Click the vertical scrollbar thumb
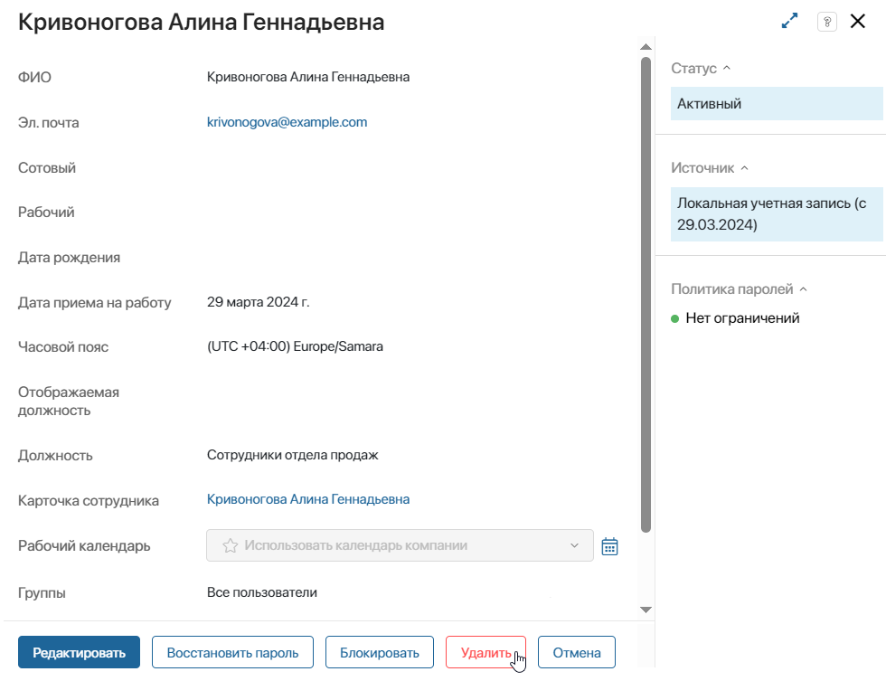The image size is (886, 681). [x=646, y=294]
